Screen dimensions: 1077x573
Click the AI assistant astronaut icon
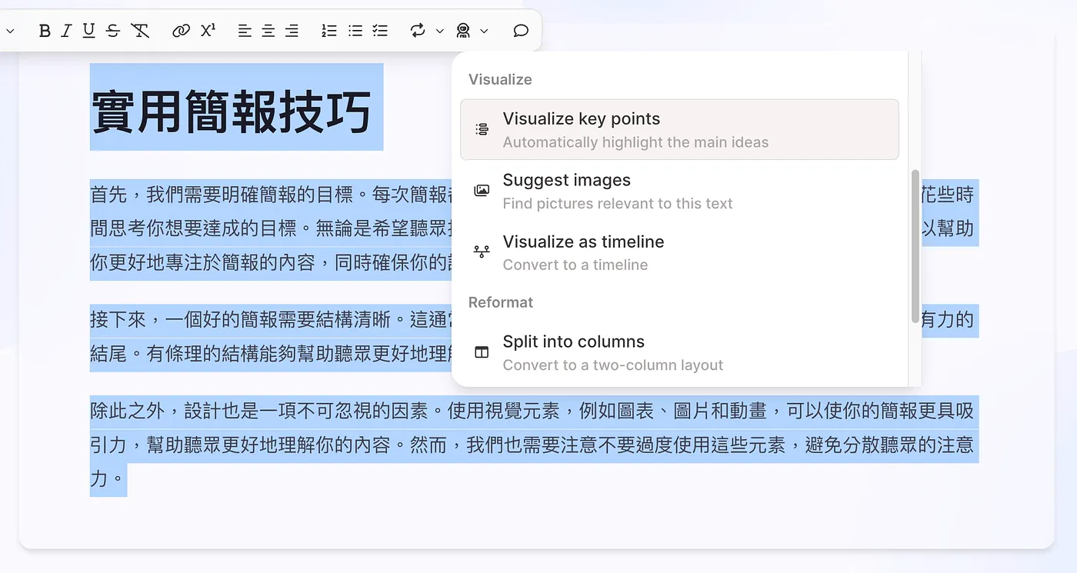pos(462,31)
